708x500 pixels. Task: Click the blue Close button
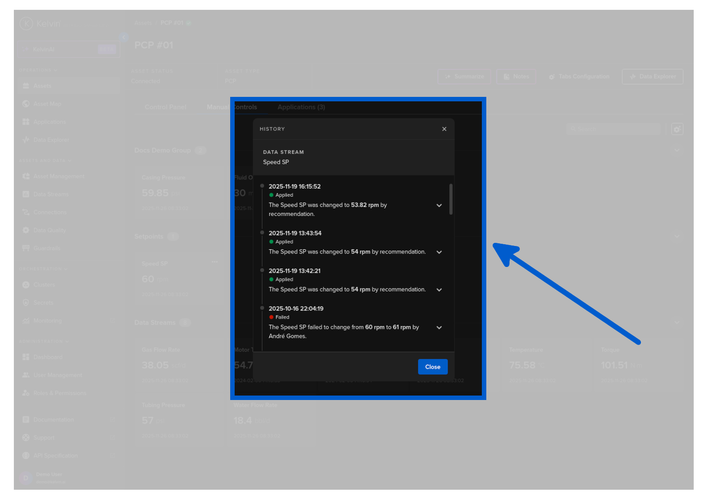coord(432,367)
